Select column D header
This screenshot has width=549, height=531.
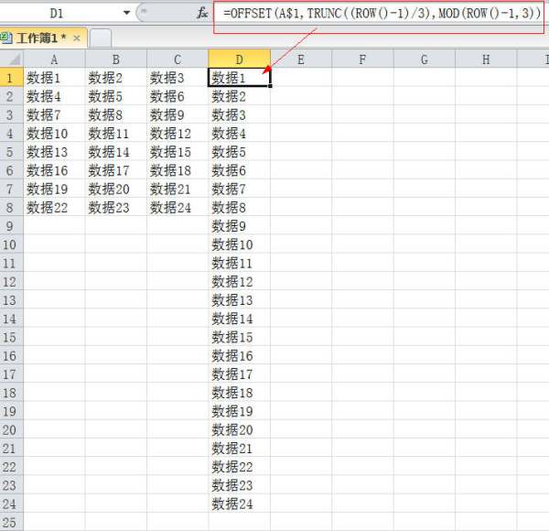pos(239,60)
